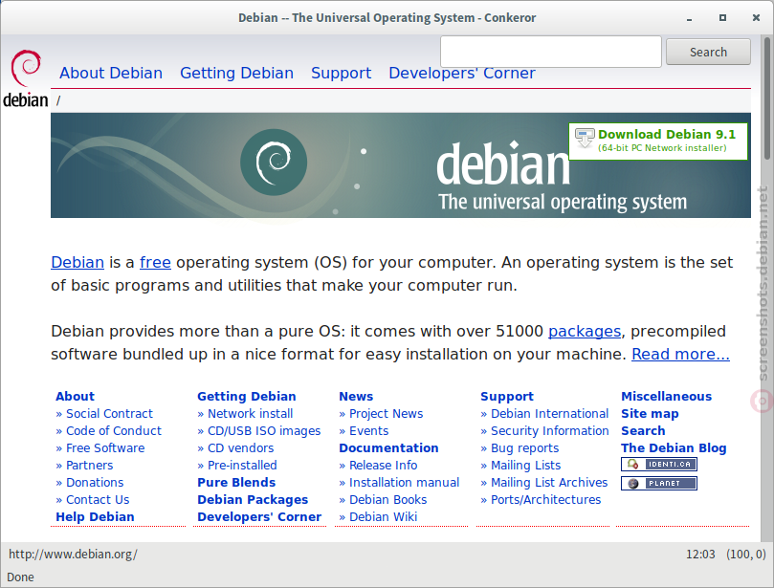This screenshot has height=588, width=774.
Task: Open the Documentation heading link
Action: click(389, 448)
